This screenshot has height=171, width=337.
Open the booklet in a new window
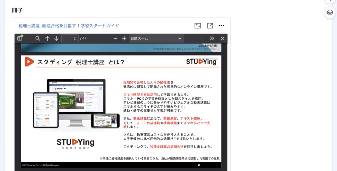point(210,26)
